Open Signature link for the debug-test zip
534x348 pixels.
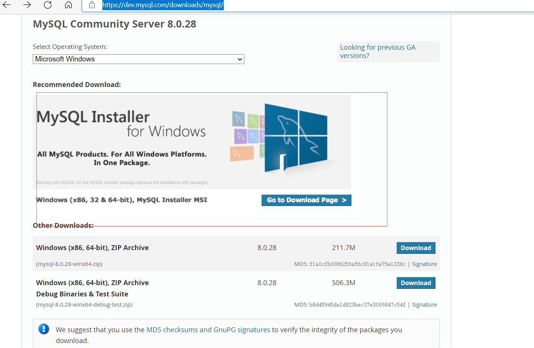click(x=424, y=305)
